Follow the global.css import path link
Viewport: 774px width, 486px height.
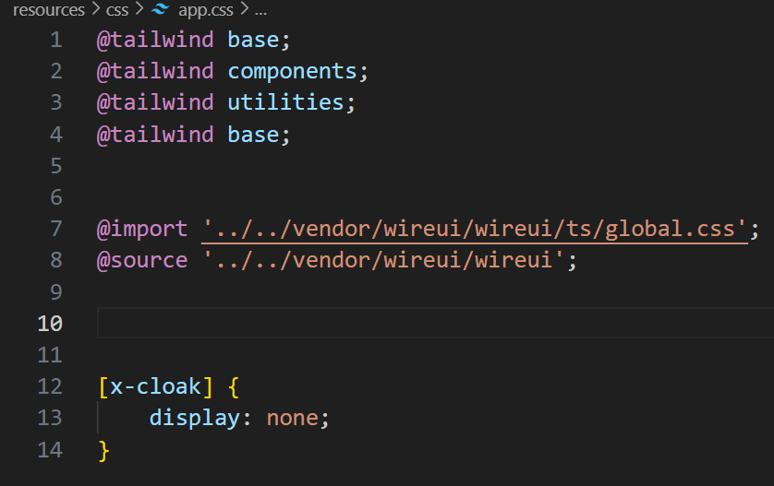475,229
